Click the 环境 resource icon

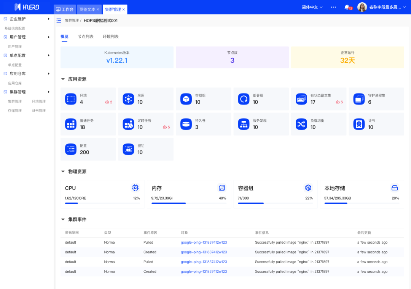point(71,99)
